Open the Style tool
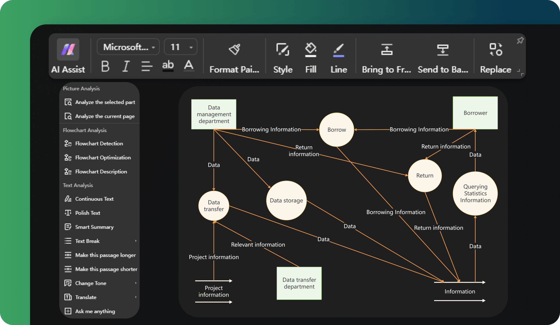This screenshot has width=560, height=325. tap(283, 58)
